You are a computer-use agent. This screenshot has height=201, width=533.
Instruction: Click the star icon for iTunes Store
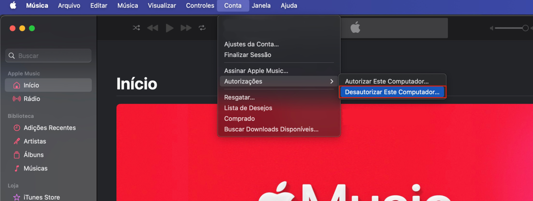(x=17, y=197)
